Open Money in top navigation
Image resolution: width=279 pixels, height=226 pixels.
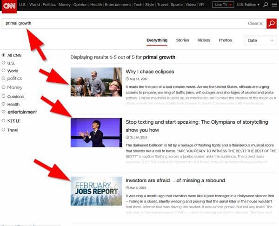(65, 5)
